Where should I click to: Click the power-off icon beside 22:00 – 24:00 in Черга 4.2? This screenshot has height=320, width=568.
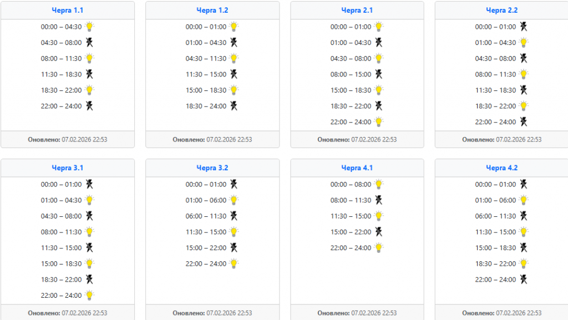point(524,280)
